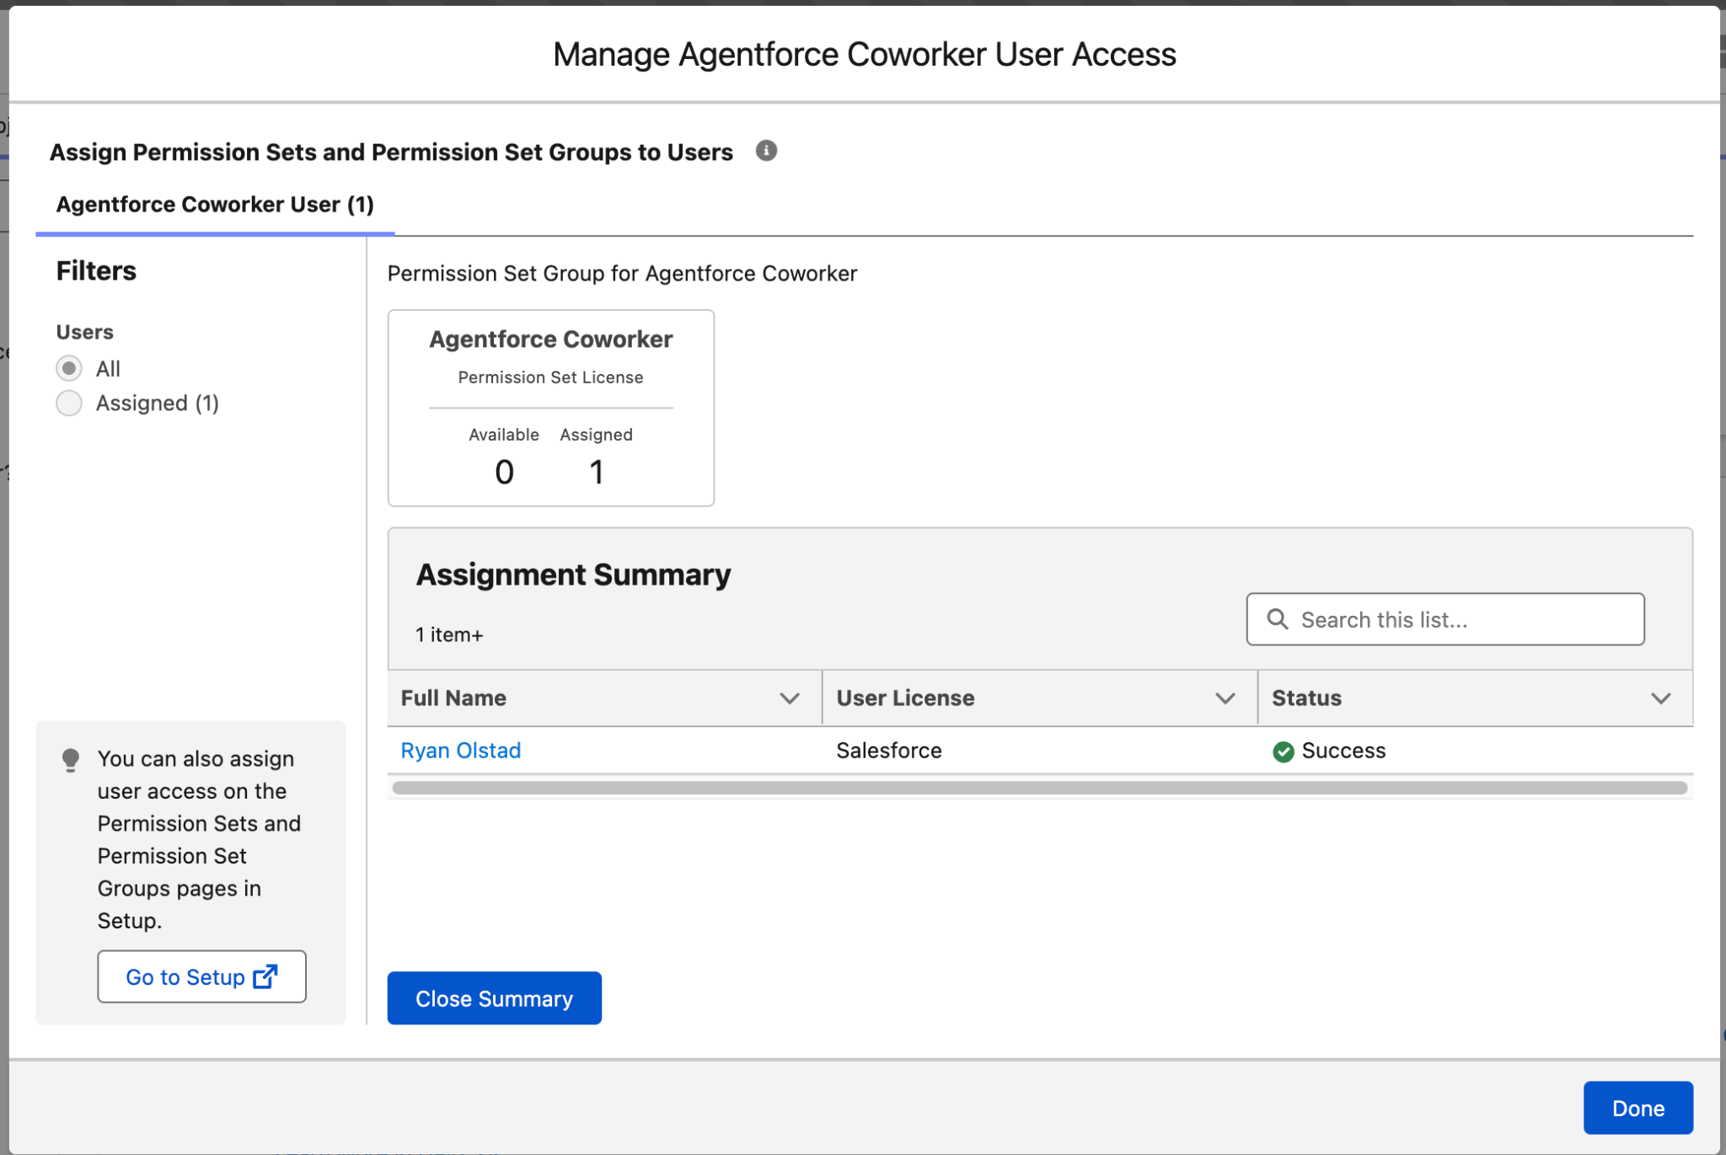Open the Full Name column dropdown chevron
The width and height of the screenshot is (1726, 1155).
click(x=790, y=698)
